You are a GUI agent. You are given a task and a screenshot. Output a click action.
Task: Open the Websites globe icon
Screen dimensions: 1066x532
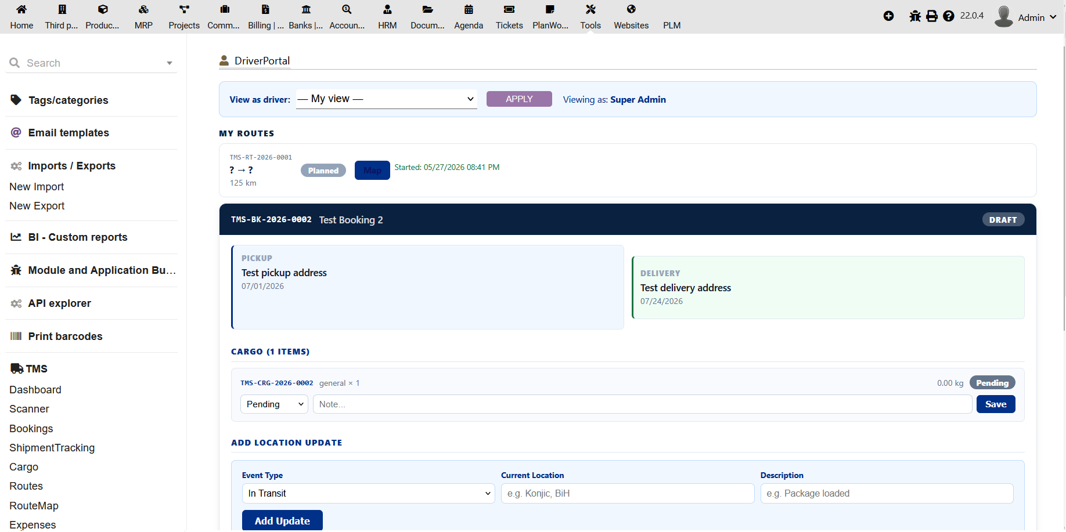(631, 9)
